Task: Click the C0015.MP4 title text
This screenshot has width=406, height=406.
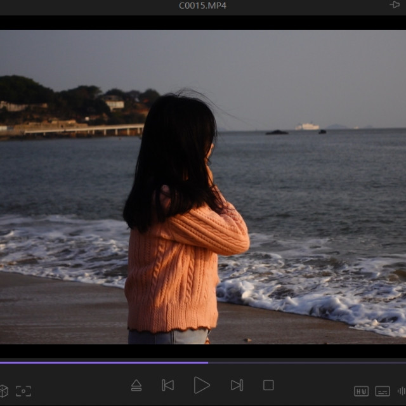Action: point(202,6)
